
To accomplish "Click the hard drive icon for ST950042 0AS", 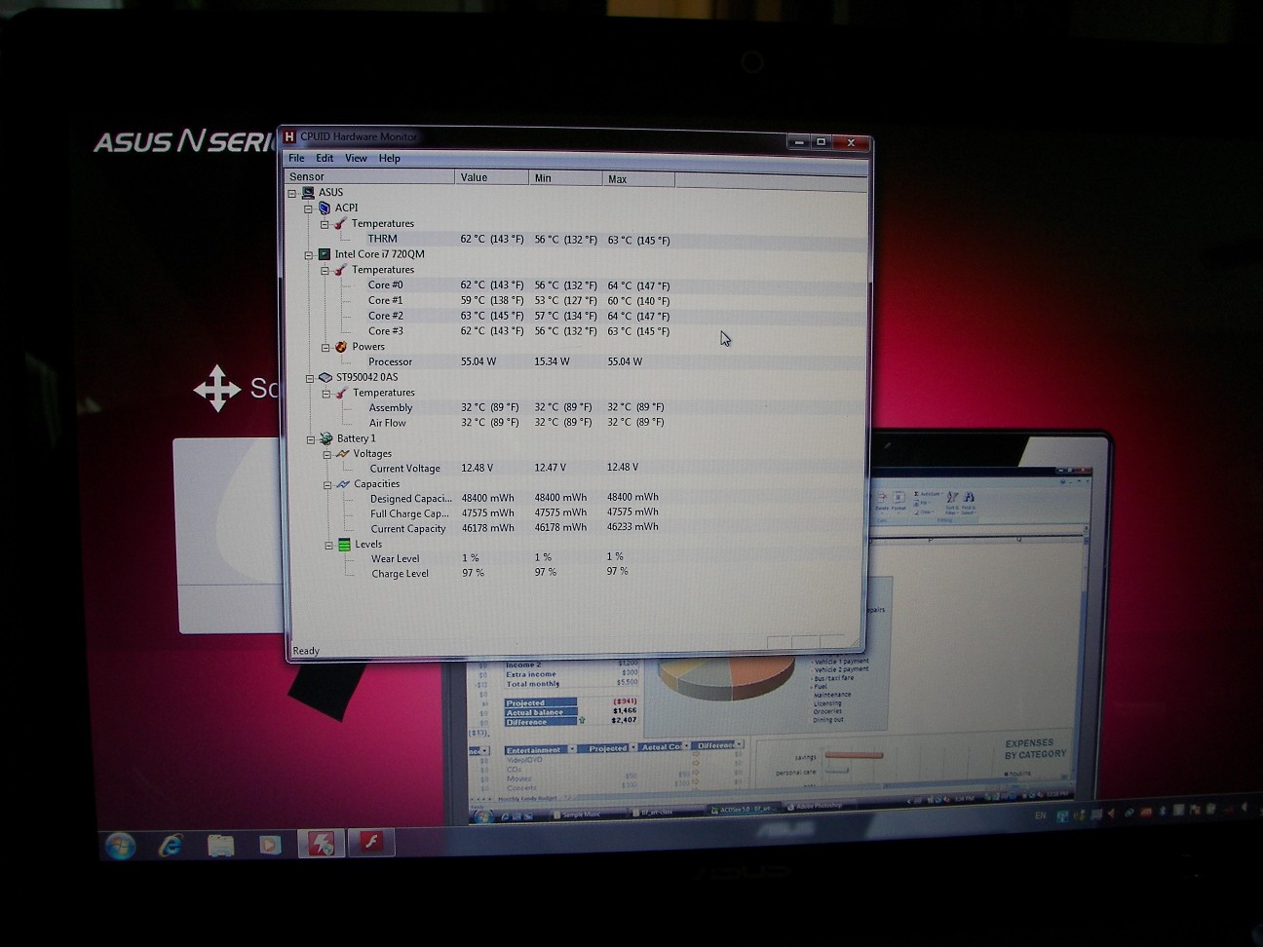I will (x=325, y=378).
